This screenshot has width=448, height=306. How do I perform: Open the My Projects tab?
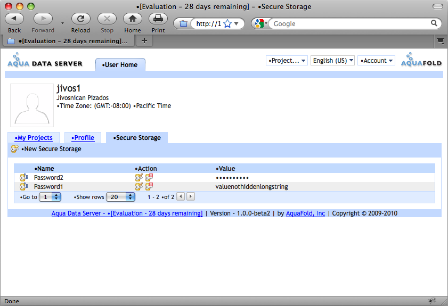[x=34, y=138]
